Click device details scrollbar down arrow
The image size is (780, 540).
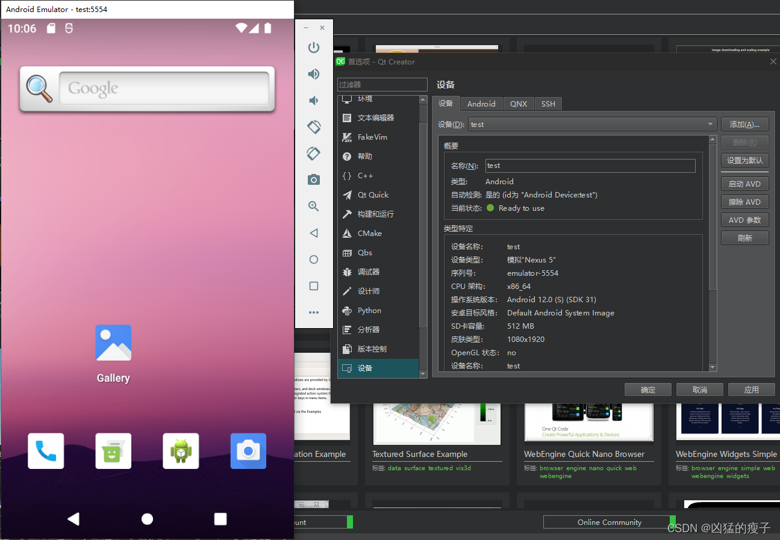tap(713, 367)
